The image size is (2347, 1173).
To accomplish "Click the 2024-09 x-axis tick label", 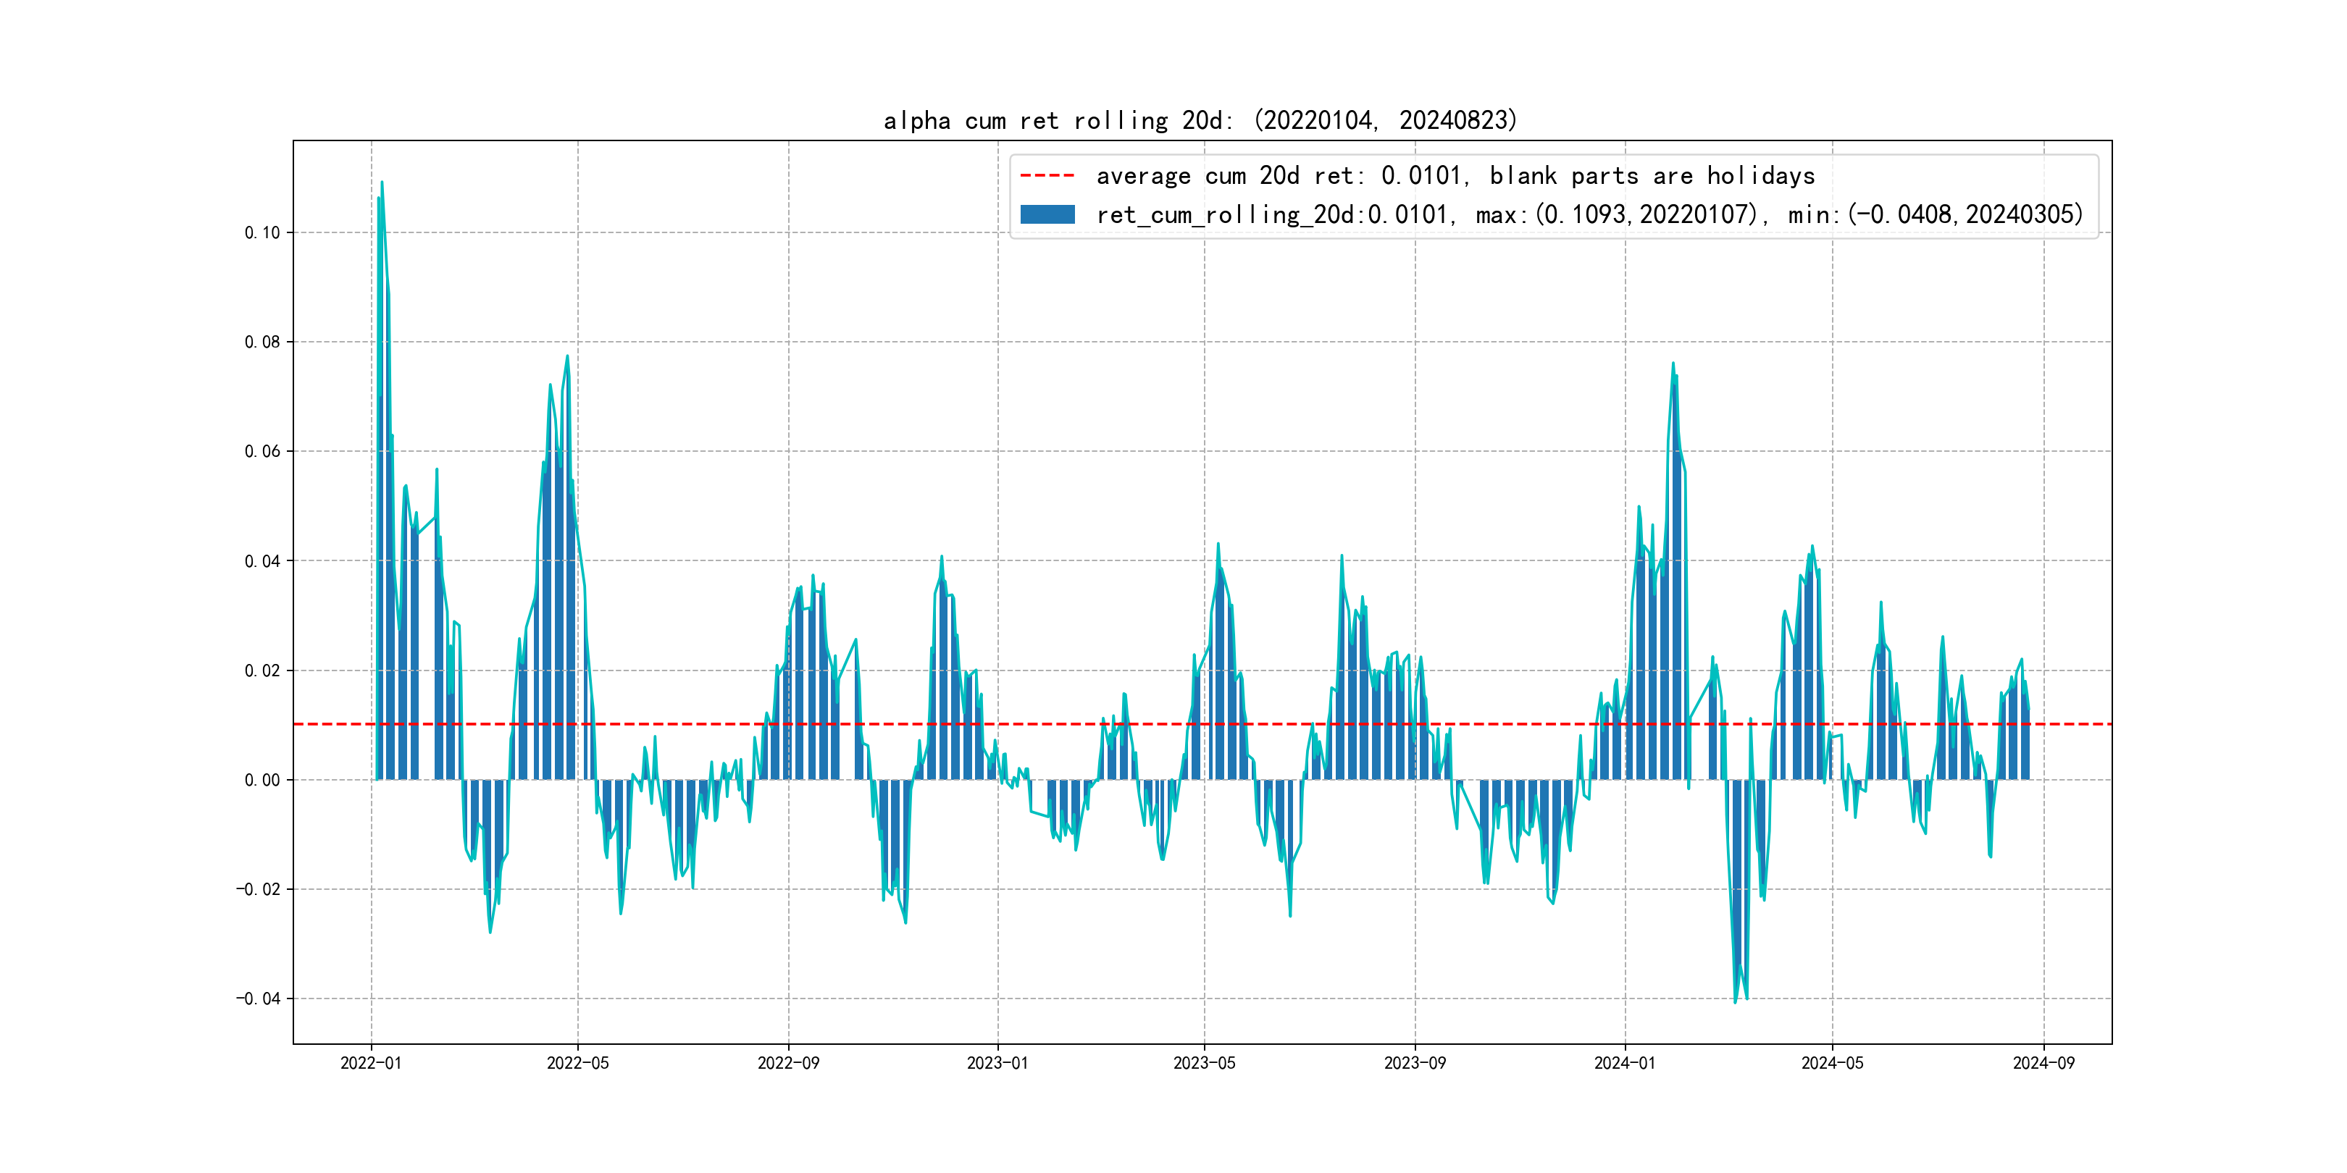I will pyautogui.click(x=2043, y=1064).
